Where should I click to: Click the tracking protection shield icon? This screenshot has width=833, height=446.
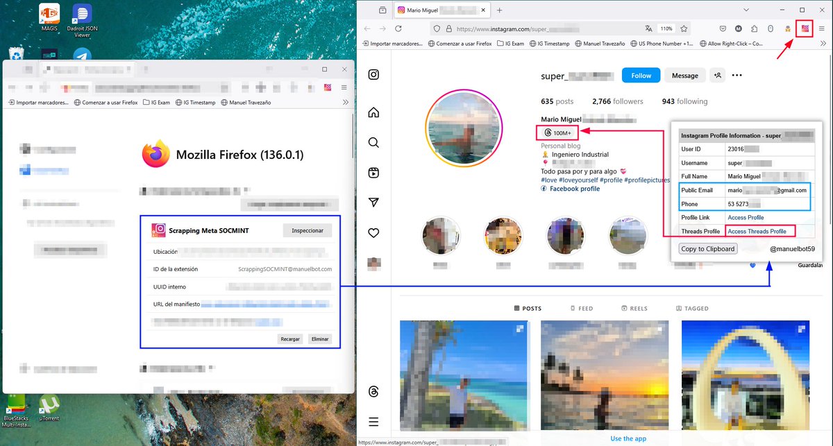point(436,29)
